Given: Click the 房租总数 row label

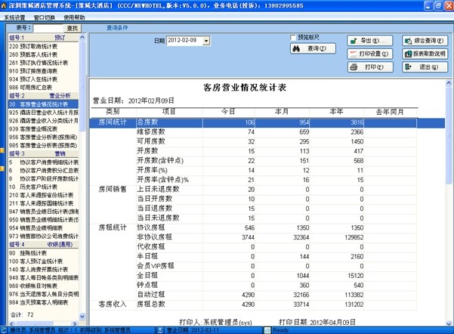Looking at the screenshot, I should tap(151, 305).
